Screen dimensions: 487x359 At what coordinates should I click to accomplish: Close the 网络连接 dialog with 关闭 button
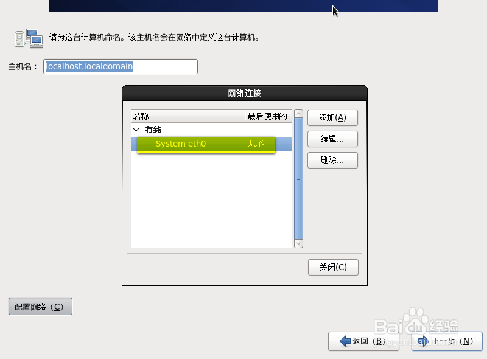pos(333,267)
